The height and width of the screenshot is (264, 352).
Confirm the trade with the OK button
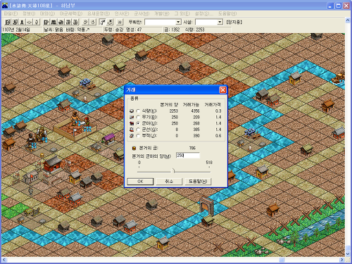pyautogui.click(x=140, y=182)
